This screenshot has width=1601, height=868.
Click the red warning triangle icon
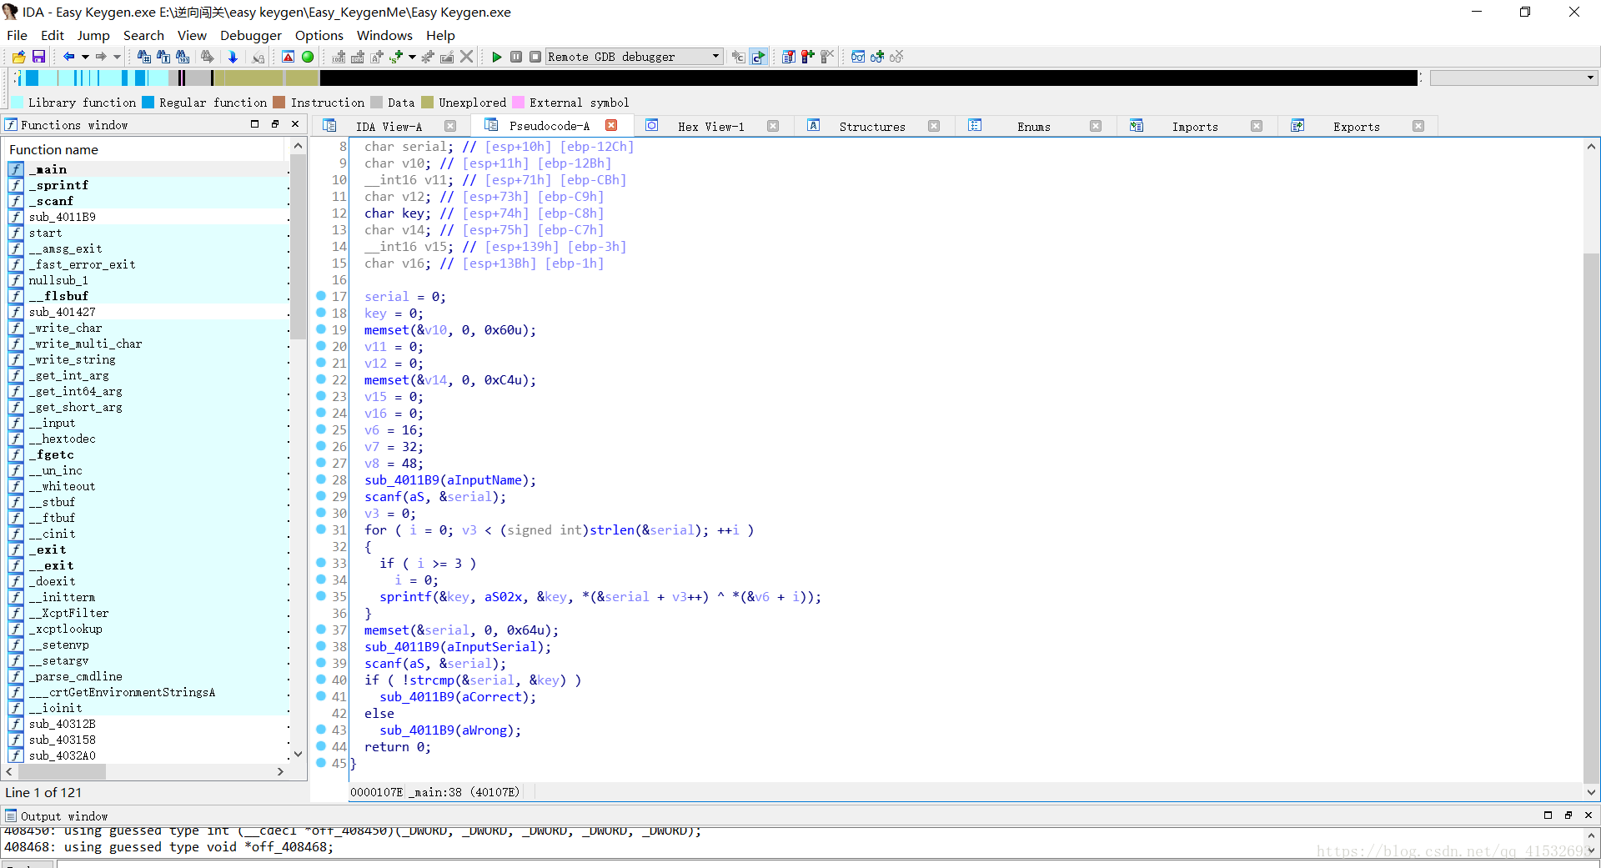(288, 57)
